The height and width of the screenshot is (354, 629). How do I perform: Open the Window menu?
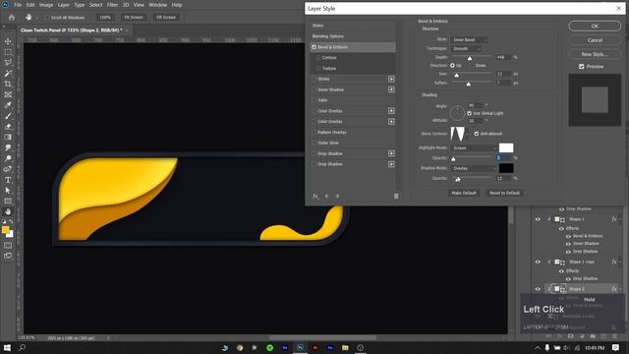click(x=157, y=5)
